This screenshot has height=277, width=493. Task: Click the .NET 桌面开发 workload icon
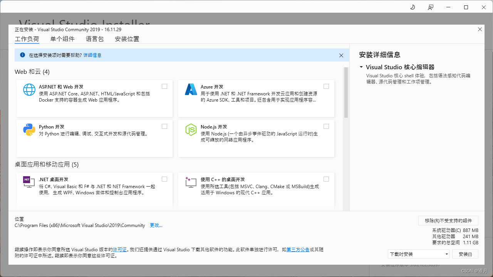tap(29, 182)
